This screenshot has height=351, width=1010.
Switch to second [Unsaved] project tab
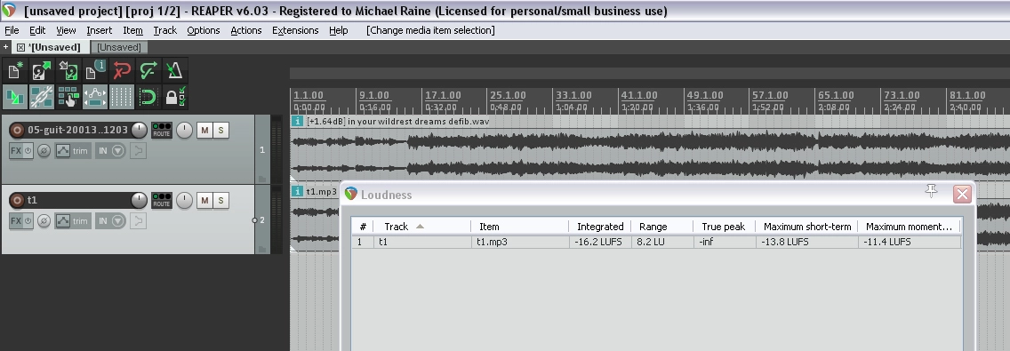pos(119,47)
